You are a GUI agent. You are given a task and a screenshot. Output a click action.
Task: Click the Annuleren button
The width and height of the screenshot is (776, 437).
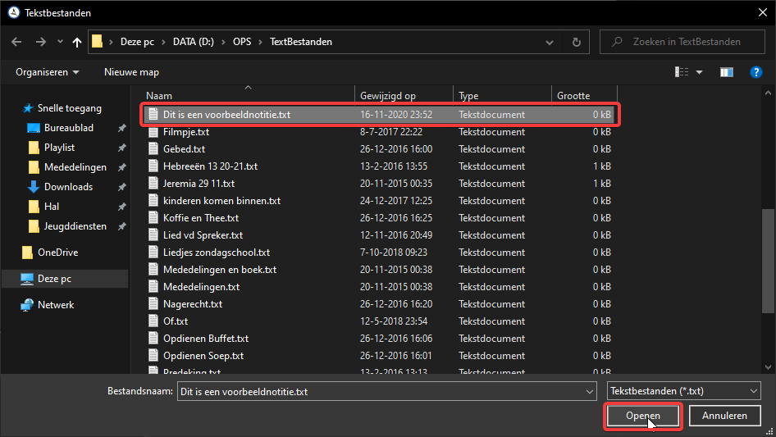click(724, 416)
